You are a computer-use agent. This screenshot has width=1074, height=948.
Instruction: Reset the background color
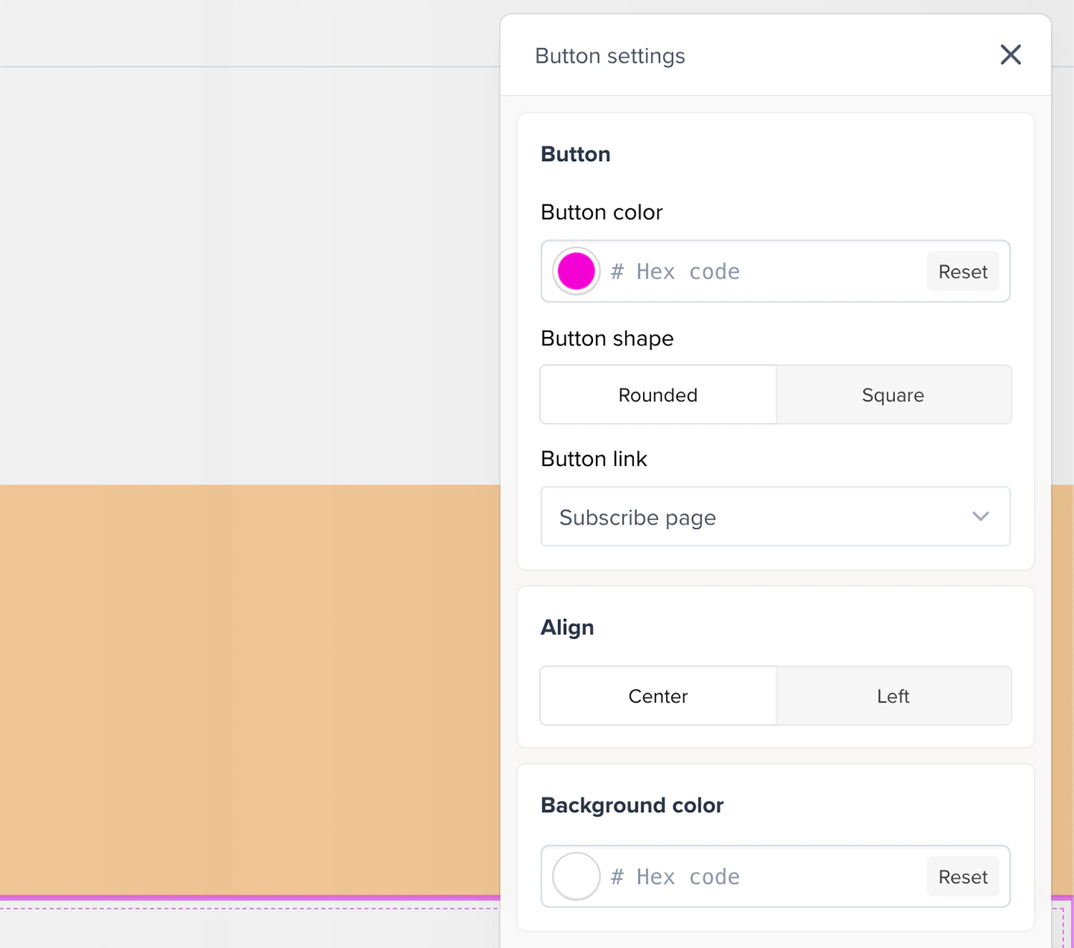(963, 876)
